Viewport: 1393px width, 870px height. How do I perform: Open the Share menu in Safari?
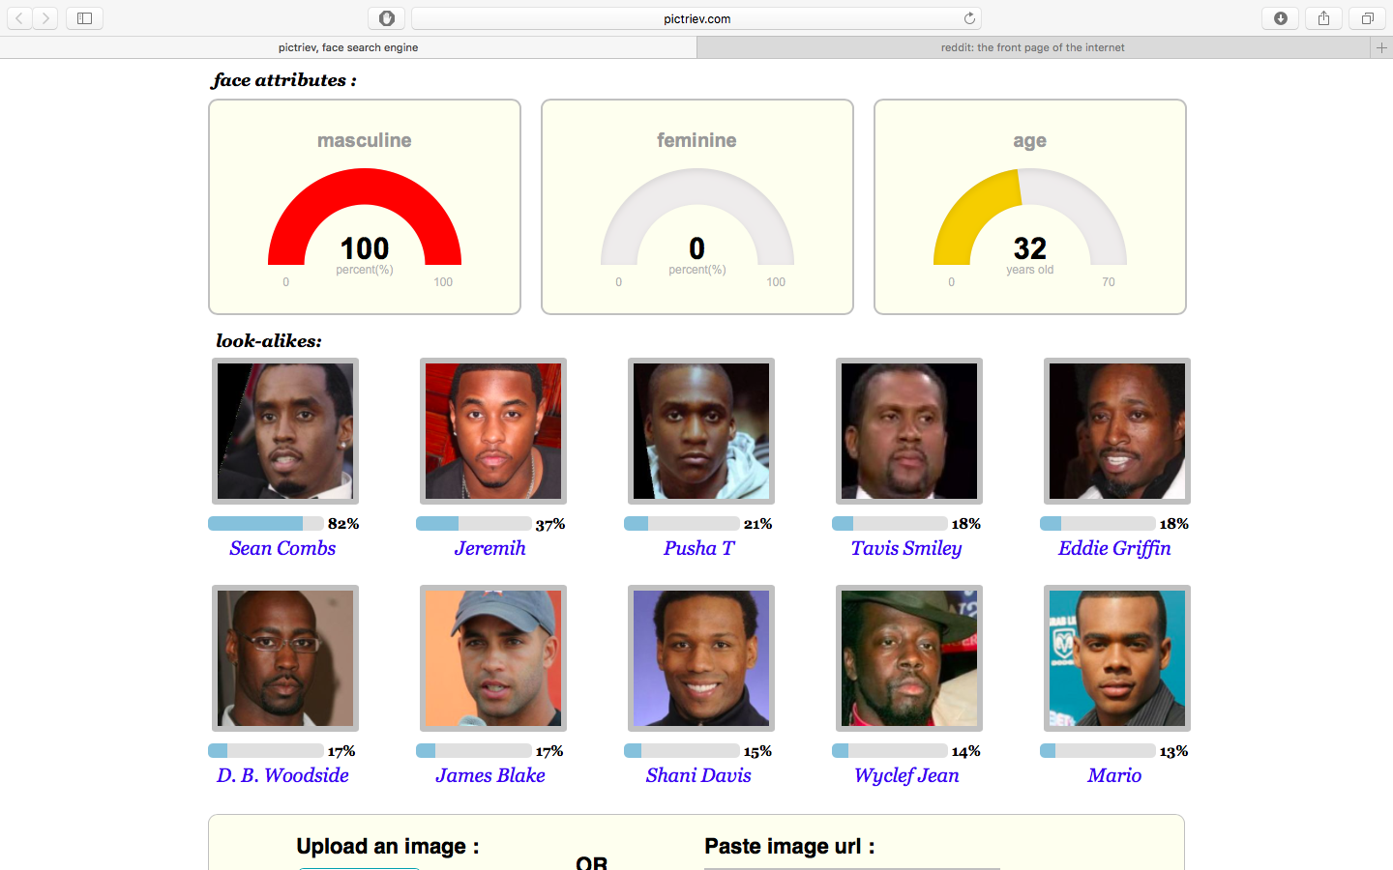(1323, 18)
